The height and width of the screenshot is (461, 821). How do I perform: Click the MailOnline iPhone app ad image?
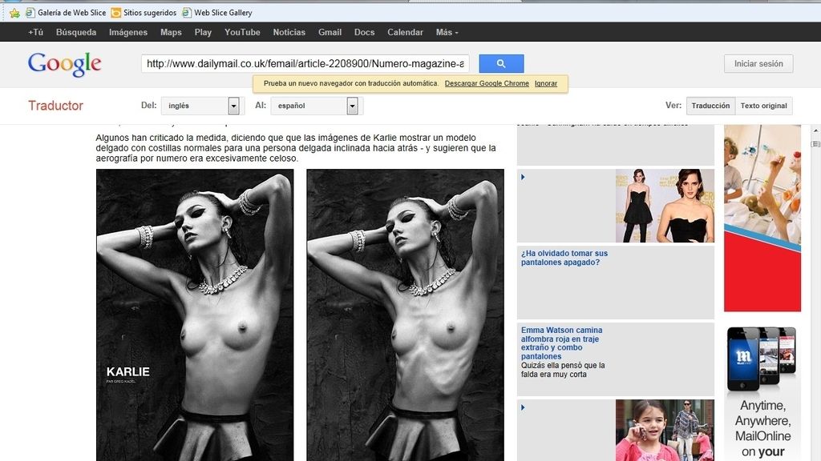pyautogui.click(x=762, y=359)
